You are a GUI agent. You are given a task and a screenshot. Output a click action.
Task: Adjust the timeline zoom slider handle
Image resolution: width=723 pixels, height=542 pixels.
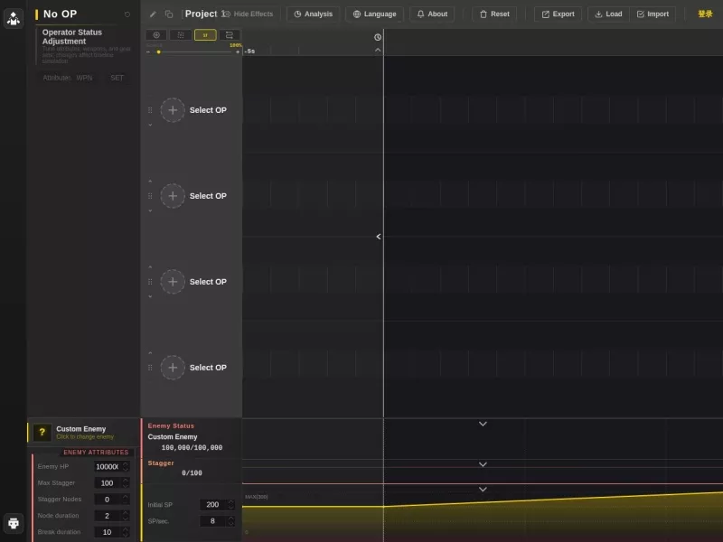click(159, 52)
